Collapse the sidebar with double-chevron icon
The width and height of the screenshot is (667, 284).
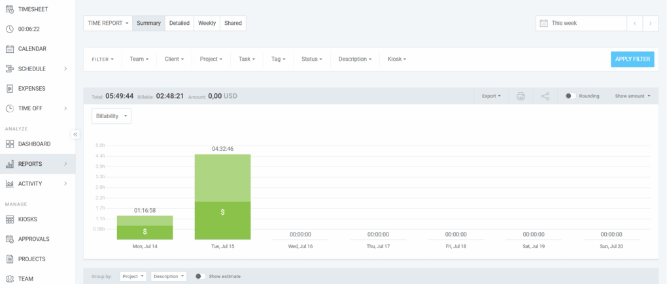tap(75, 134)
